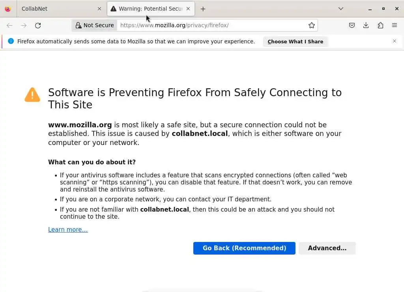The height and width of the screenshot is (292, 404).
Task: Dismiss the data sharing notification bar
Action: 394,41
